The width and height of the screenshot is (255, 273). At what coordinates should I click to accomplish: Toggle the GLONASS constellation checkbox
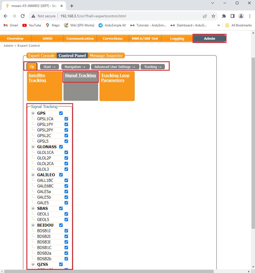pyautogui.click(x=61, y=147)
